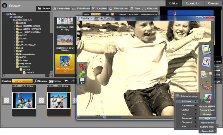The height and width of the screenshot is (135, 223).
Task: Open the Sans nom 1 chapter dropdown
Action: (x=22, y=81)
